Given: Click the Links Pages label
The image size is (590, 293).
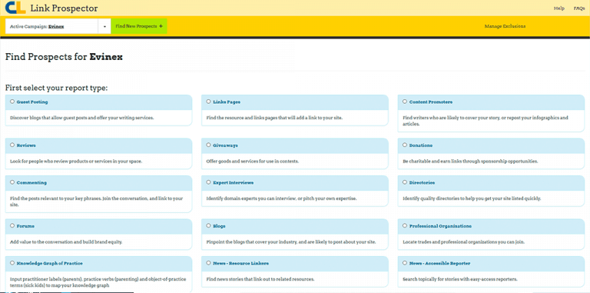Looking at the screenshot, I should pyautogui.click(x=227, y=102).
